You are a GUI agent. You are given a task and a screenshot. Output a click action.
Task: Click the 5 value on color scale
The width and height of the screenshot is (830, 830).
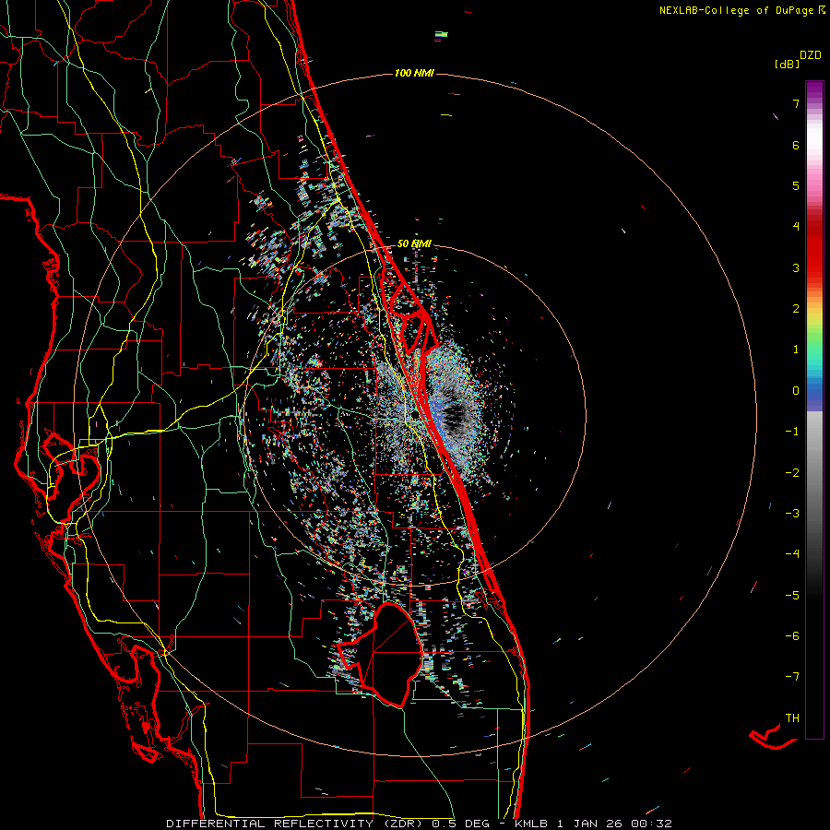click(x=796, y=185)
